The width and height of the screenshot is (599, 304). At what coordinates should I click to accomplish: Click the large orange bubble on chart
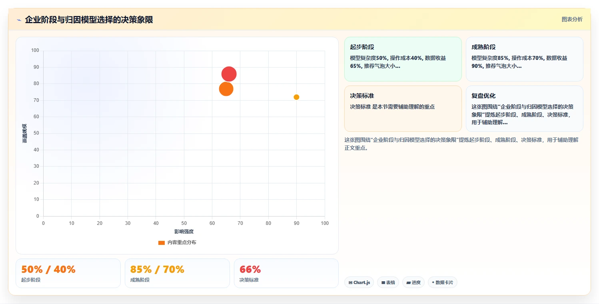(226, 89)
